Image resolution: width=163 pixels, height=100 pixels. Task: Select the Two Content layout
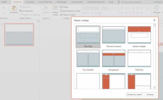(x=88, y=60)
